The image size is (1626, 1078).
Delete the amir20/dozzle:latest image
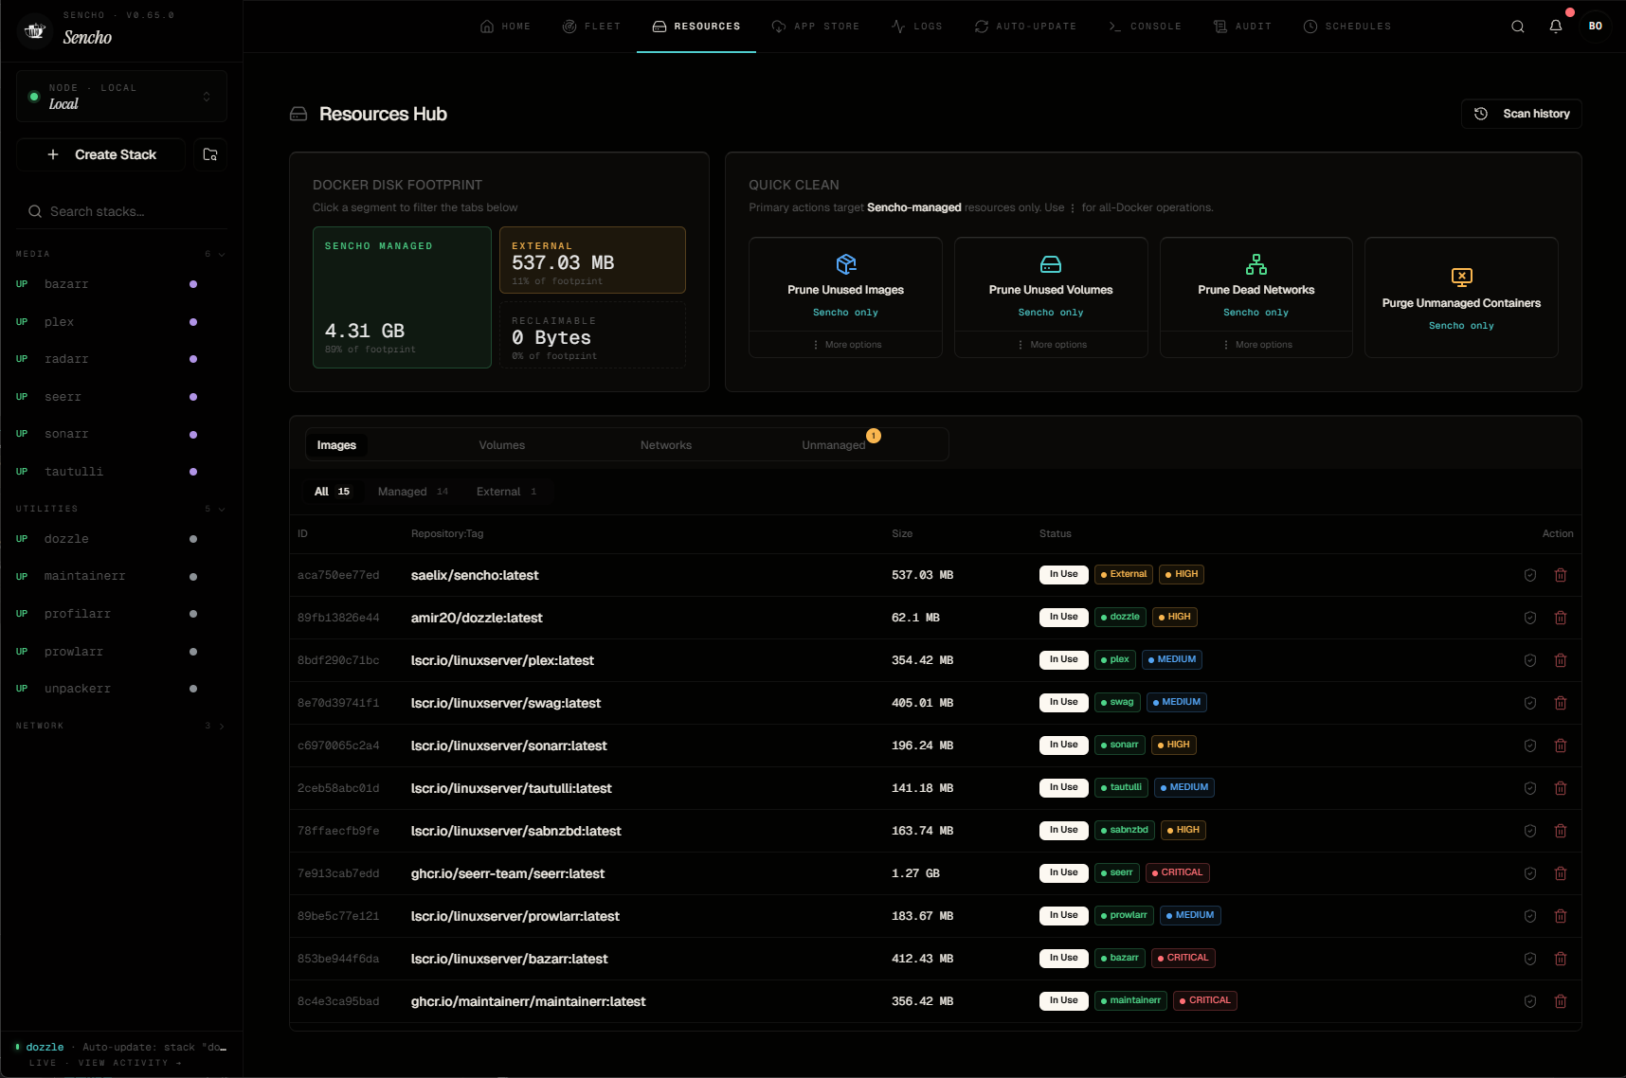click(x=1561, y=618)
